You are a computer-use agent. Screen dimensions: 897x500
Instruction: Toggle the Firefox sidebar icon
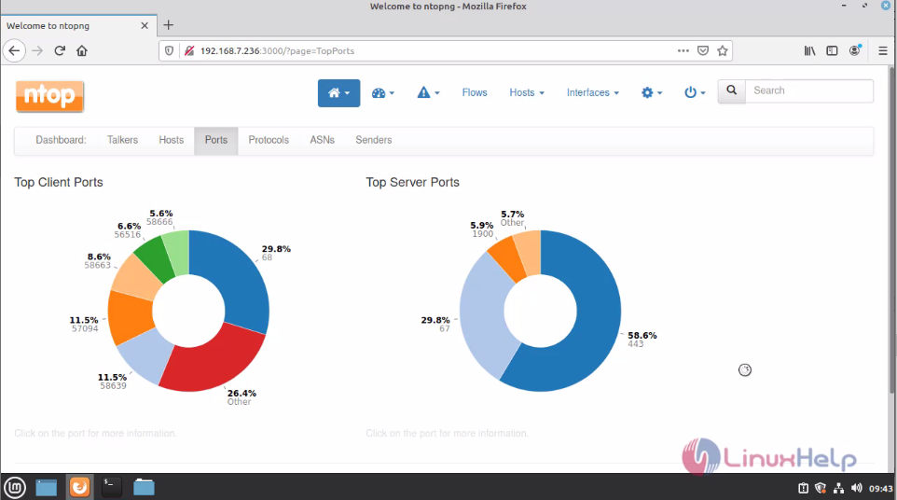point(832,51)
